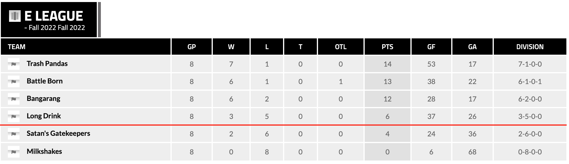The width and height of the screenshot is (569, 164).
Task: Select the Milkshakes team name
Action: coord(44,151)
